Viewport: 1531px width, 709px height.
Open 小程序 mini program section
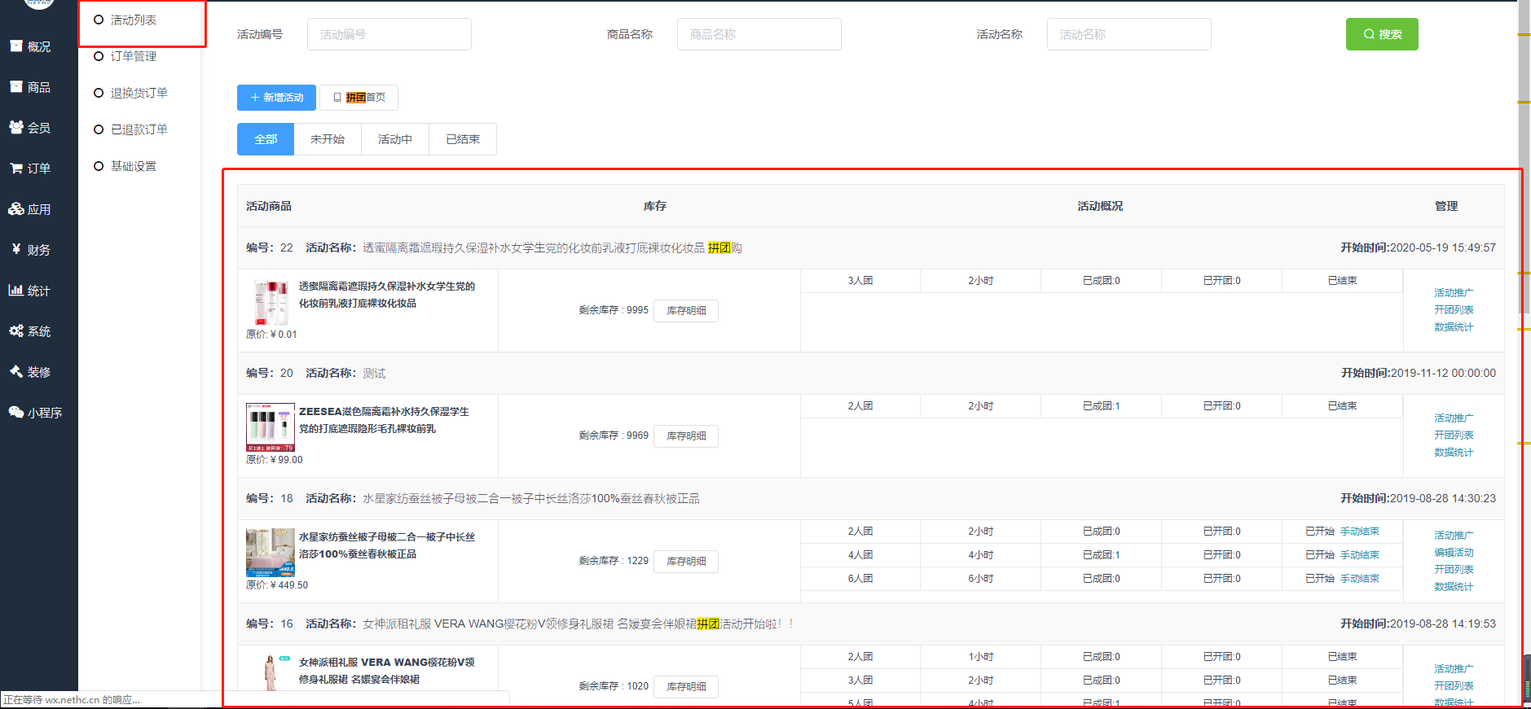click(35, 413)
